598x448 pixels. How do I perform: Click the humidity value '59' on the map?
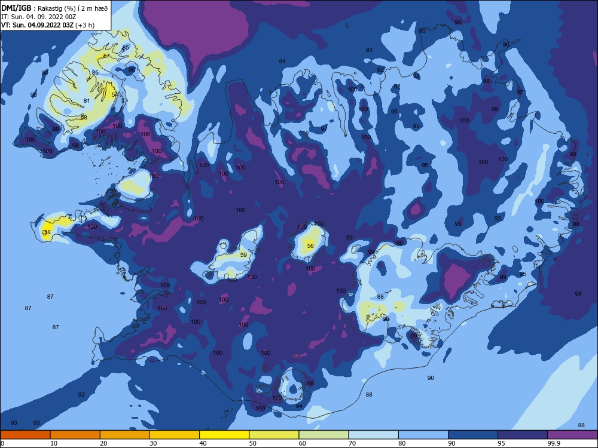(243, 254)
